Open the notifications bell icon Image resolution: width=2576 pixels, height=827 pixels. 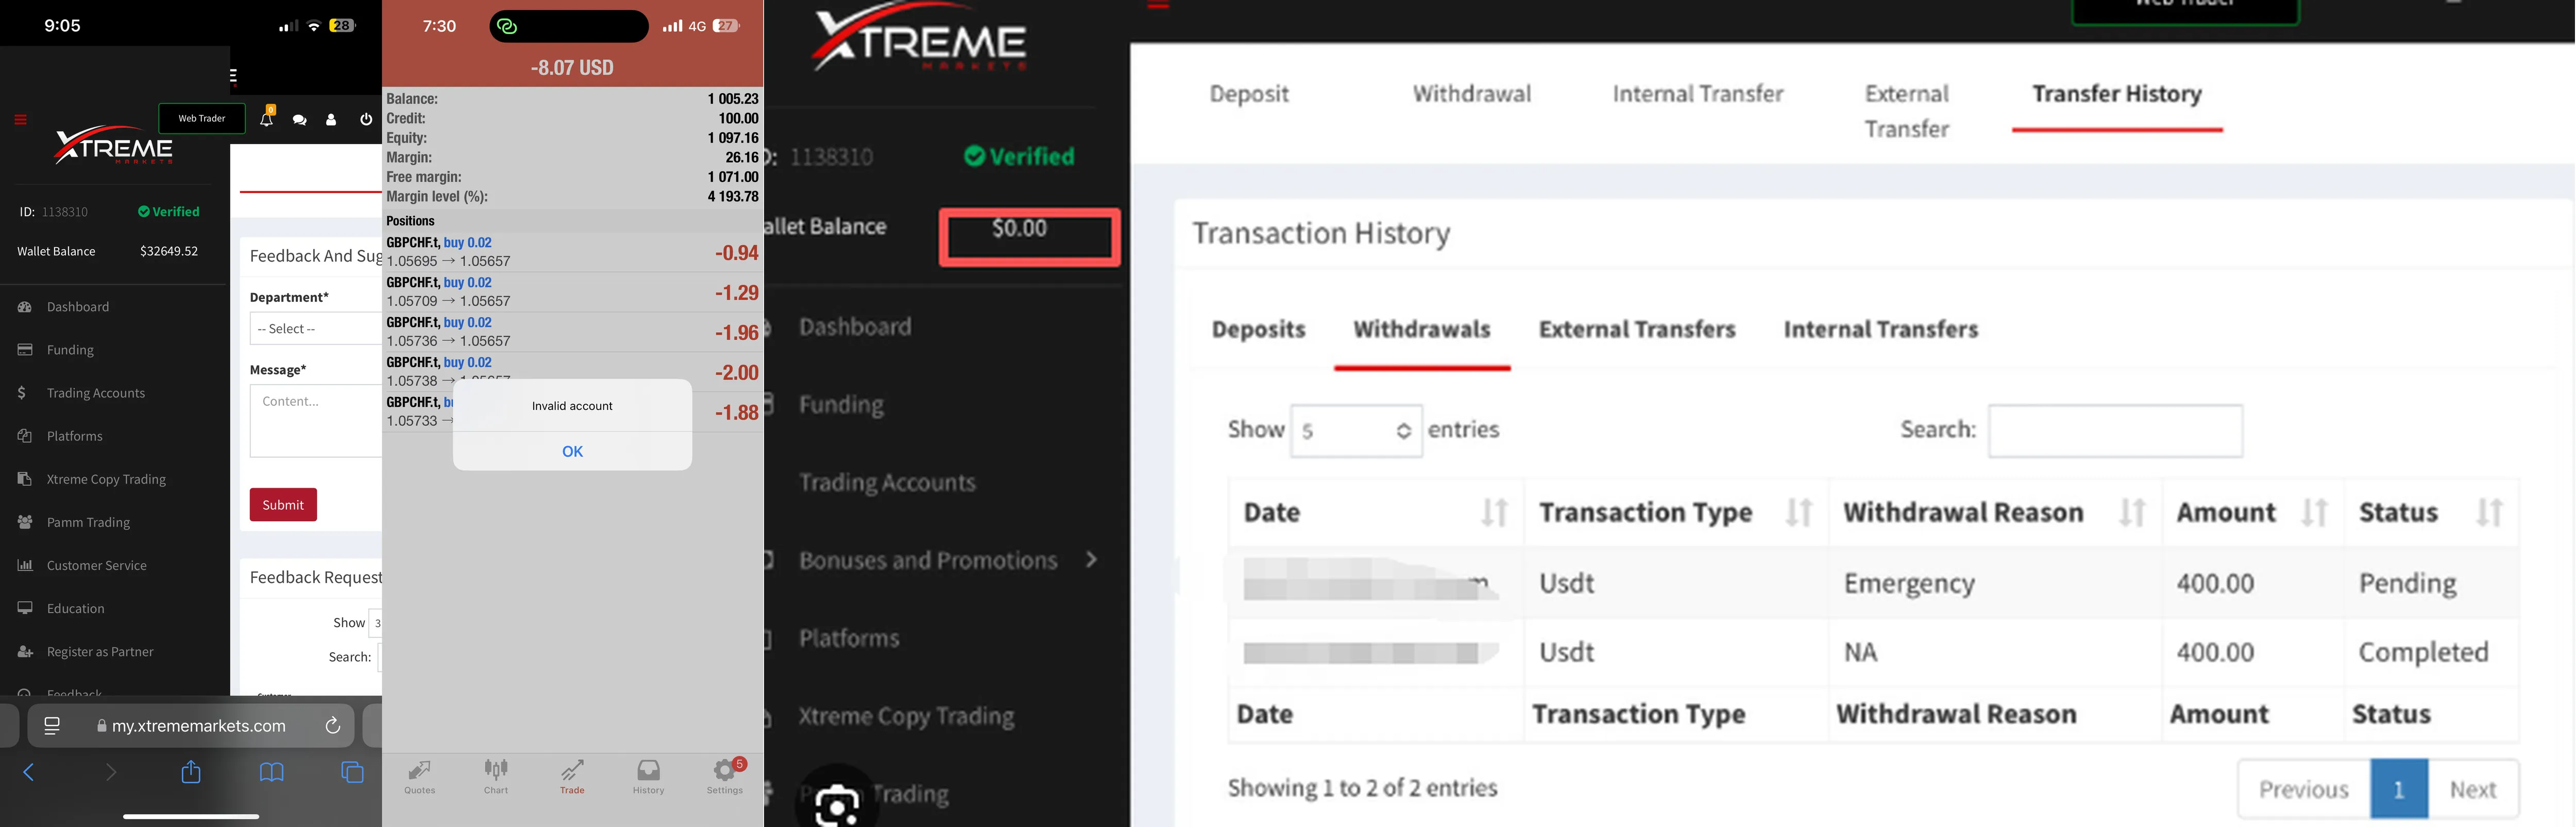pyautogui.click(x=266, y=118)
